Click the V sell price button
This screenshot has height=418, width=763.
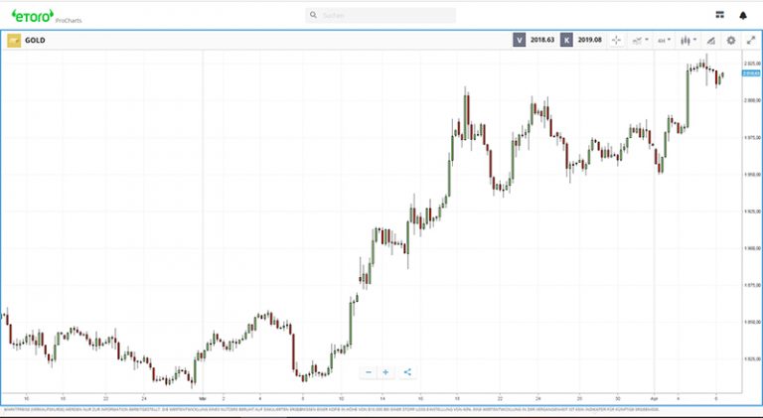pyautogui.click(x=520, y=40)
